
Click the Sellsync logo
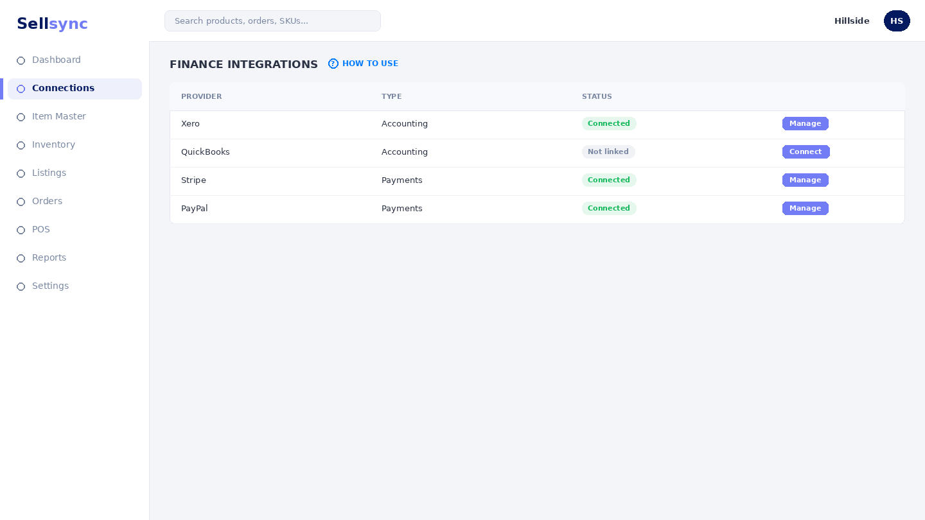pos(52,24)
